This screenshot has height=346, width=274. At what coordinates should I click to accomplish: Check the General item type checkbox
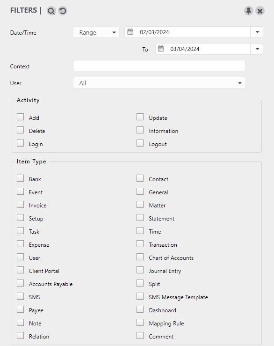coord(140,191)
